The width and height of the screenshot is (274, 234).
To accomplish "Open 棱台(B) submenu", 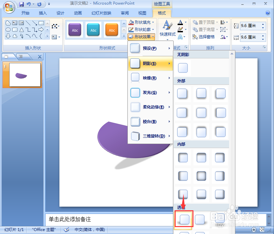I will pyautogui.click(x=150, y=122).
